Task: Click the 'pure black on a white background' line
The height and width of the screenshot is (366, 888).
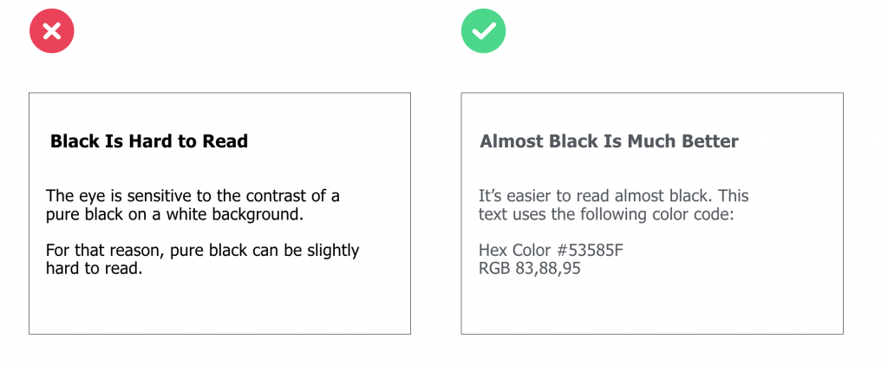Action: tap(174, 215)
